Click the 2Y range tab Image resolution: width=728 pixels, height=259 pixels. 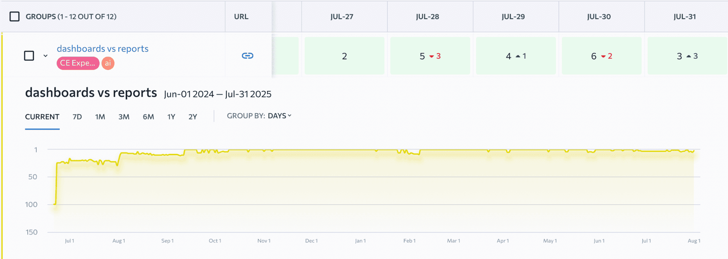(193, 117)
